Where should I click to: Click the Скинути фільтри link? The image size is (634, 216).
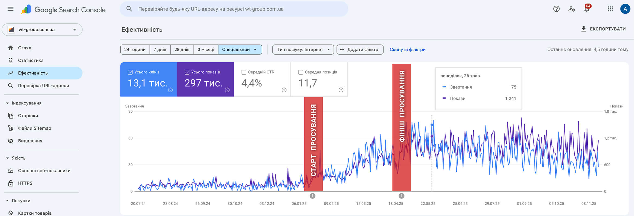(x=407, y=49)
